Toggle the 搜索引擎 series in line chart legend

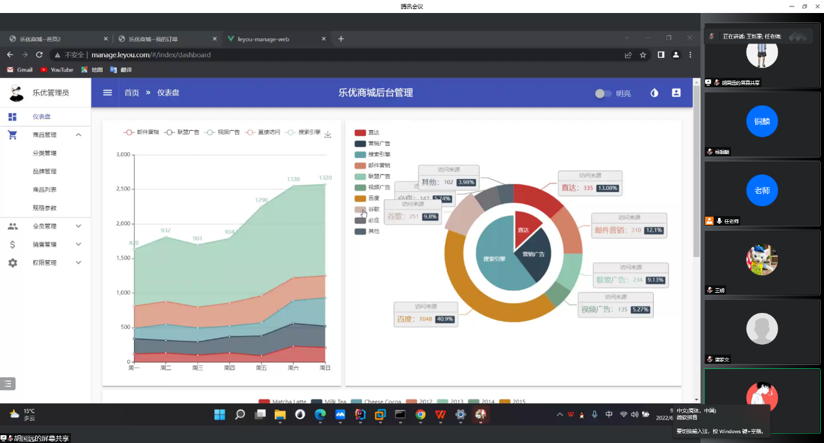click(303, 132)
